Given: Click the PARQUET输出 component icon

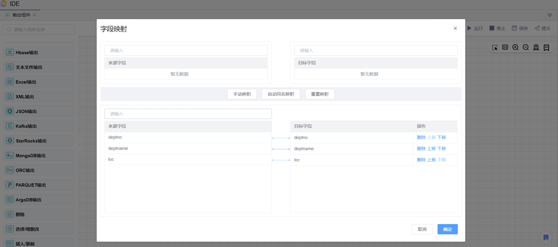Looking at the screenshot, I should [10, 185].
